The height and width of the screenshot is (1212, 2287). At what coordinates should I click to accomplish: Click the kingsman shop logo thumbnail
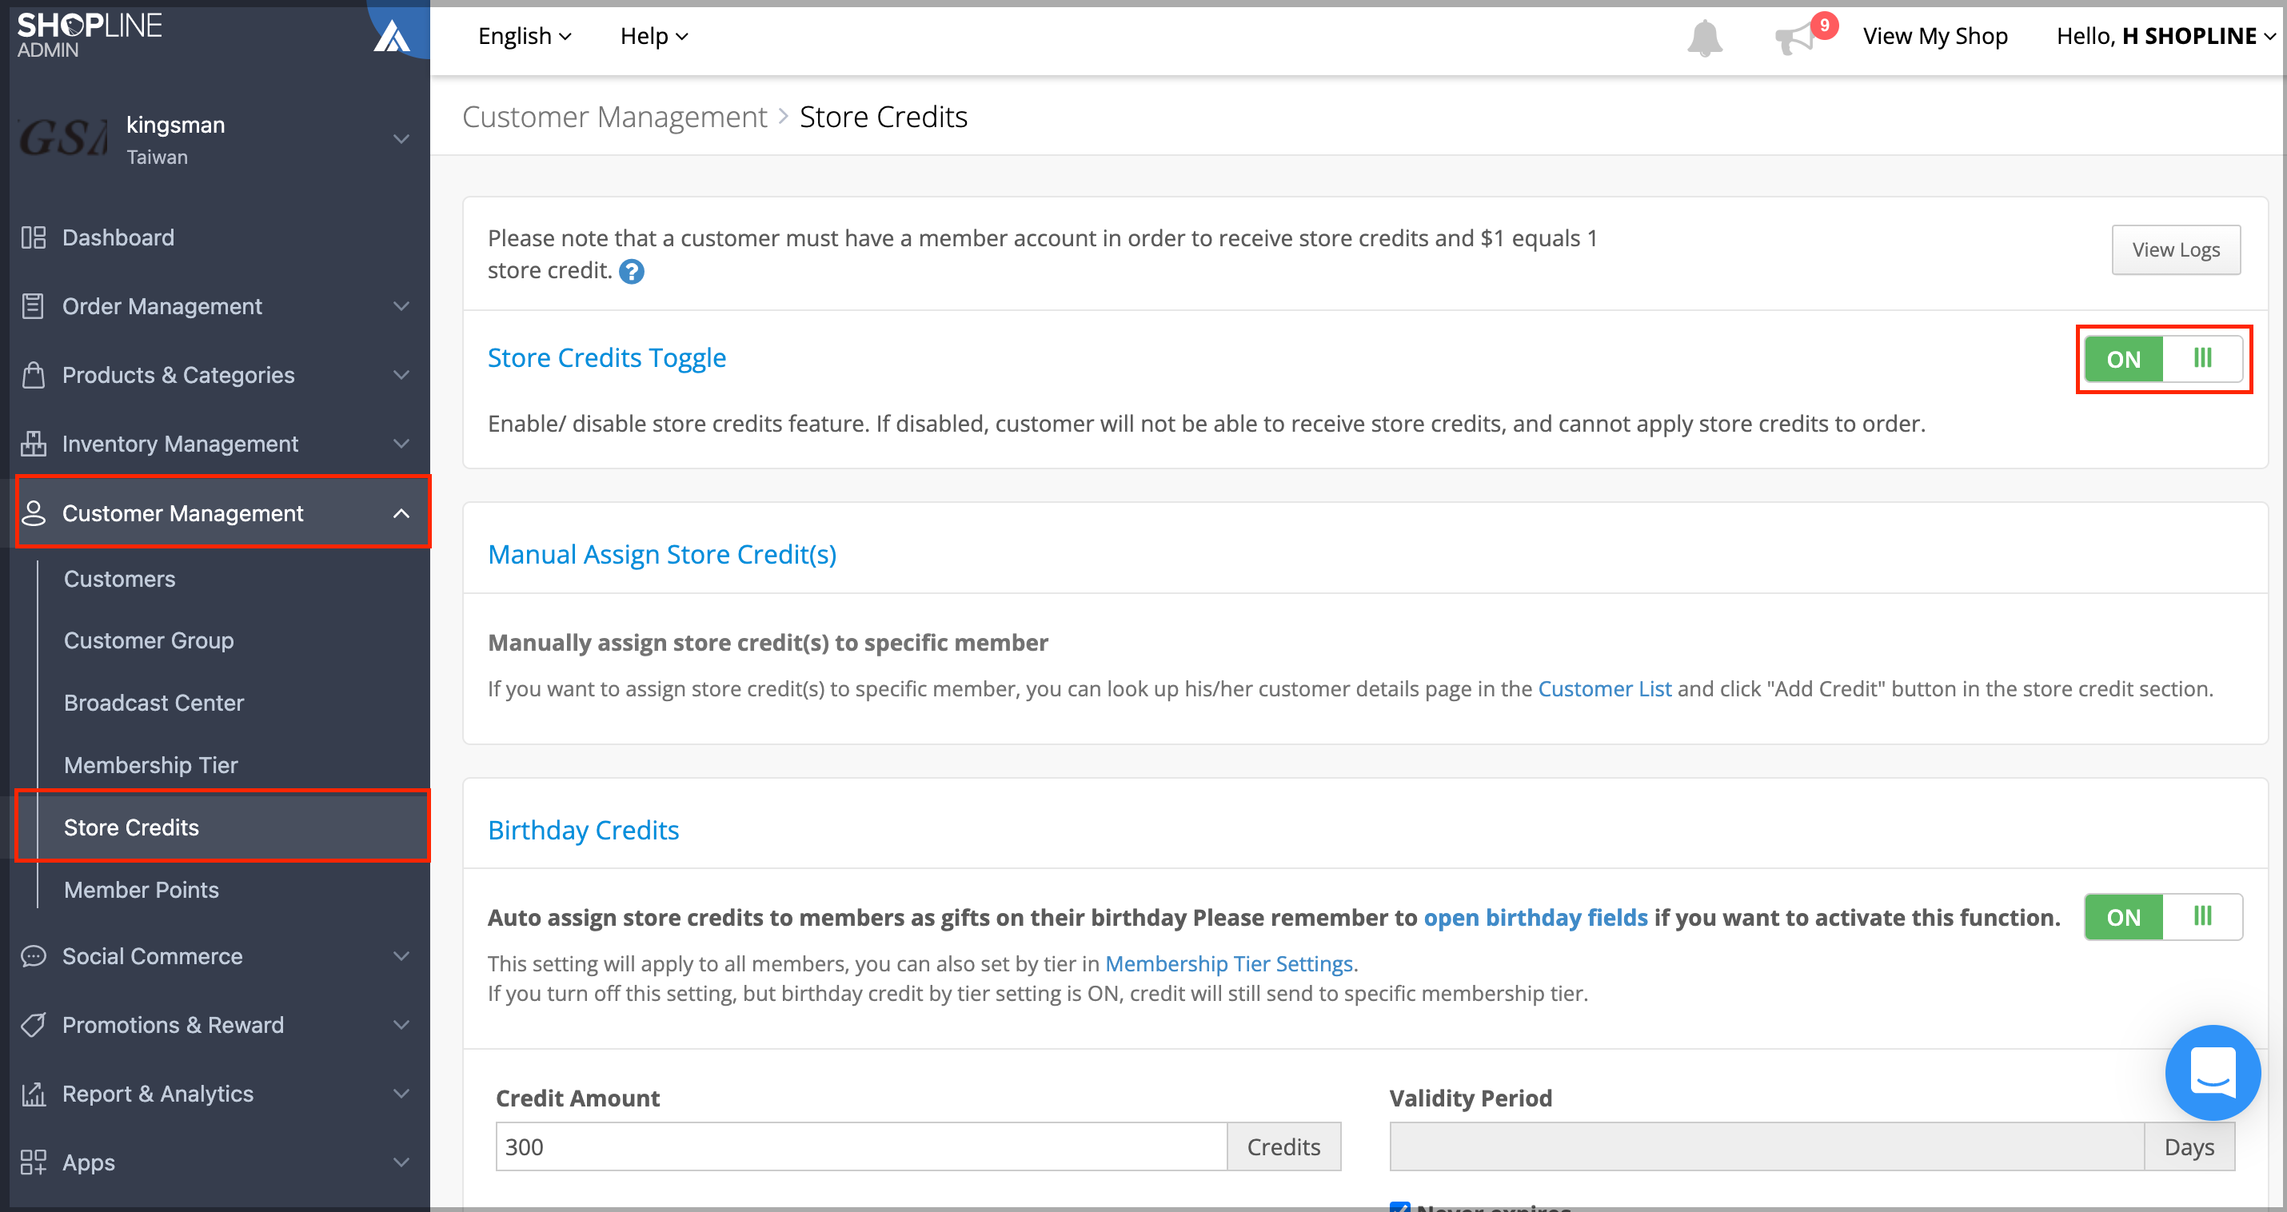pos(64,139)
